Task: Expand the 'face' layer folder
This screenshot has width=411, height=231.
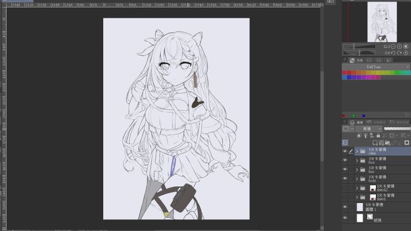Action: (x=357, y=160)
